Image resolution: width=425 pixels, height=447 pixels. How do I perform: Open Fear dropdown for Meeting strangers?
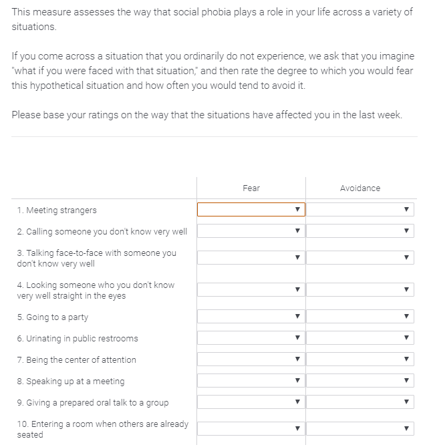coord(251,210)
